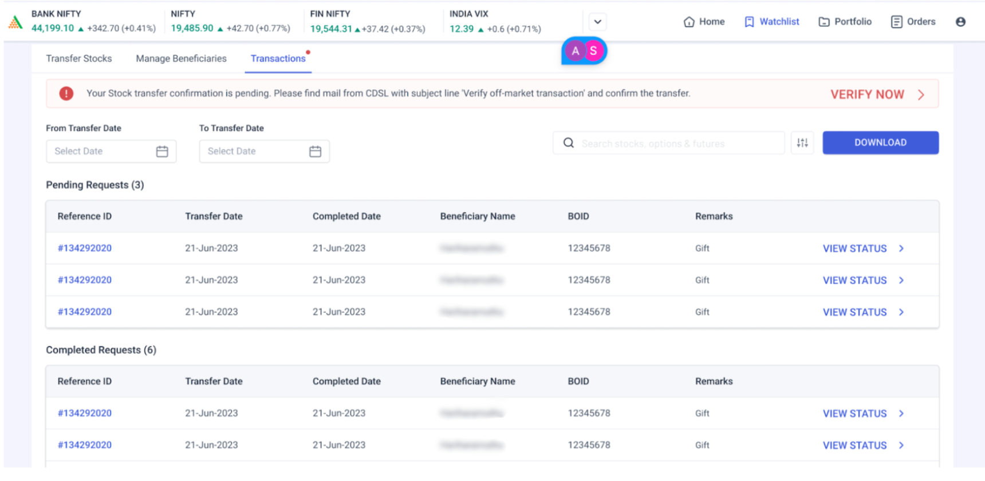The image size is (985, 481).
Task: Switch to the Transfer Stocks tab
Action: 79,58
